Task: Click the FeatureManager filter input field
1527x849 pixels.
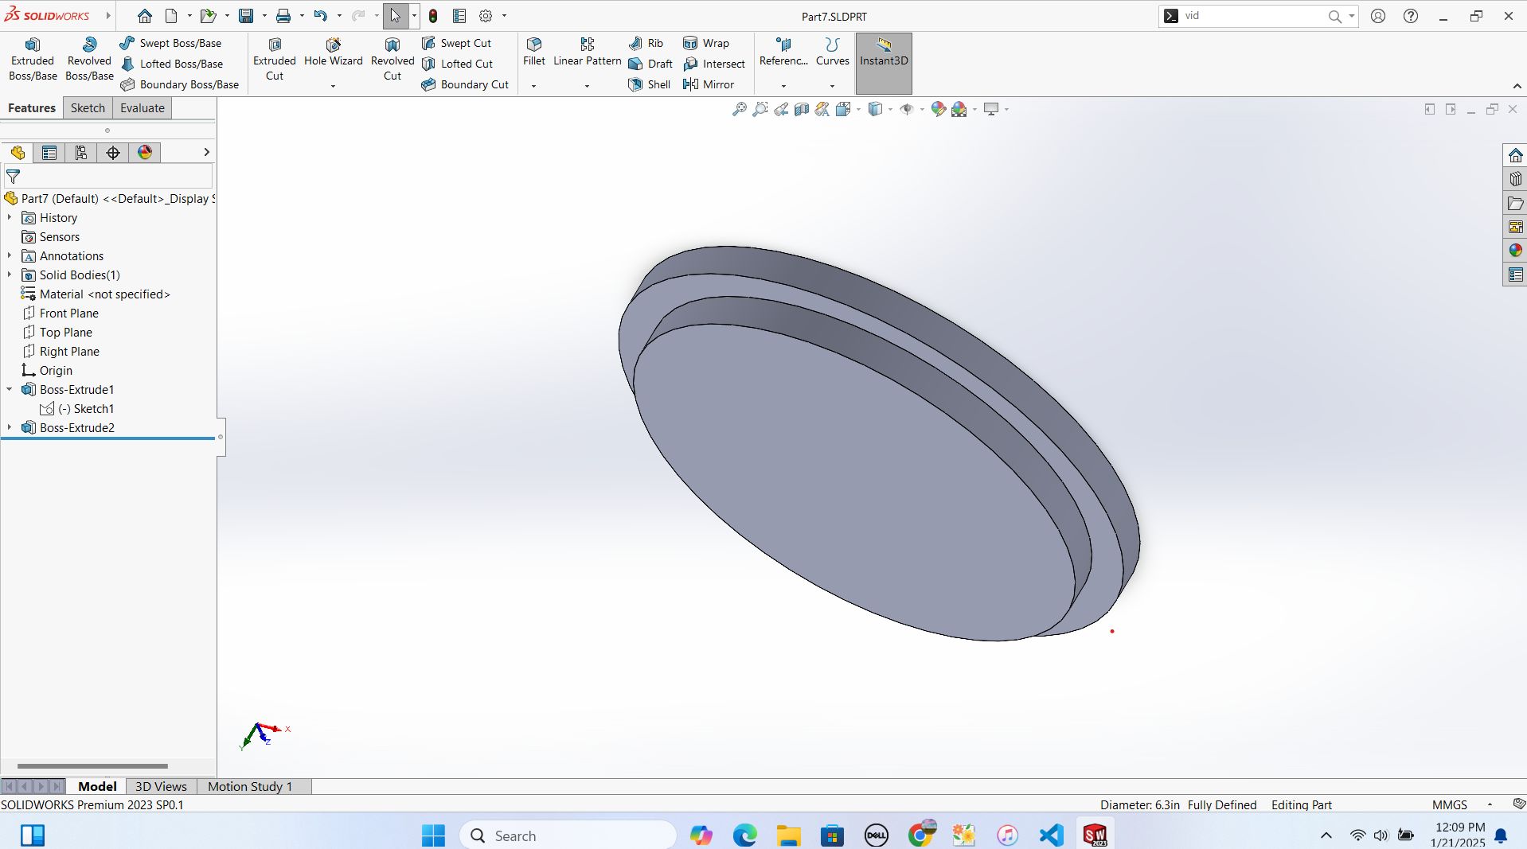Action: click(x=108, y=177)
